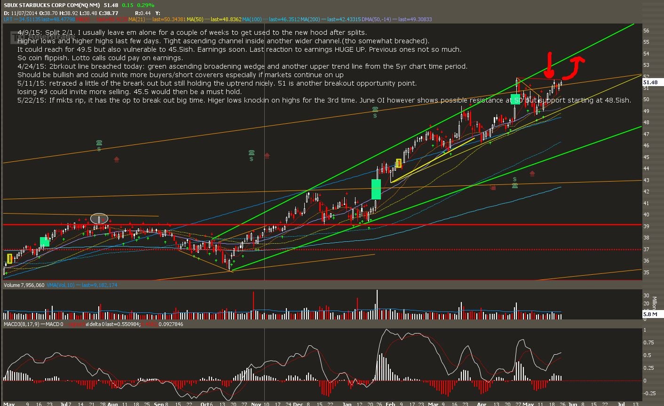Click the May 2015 red dividend arrow marker
This screenshot has height=406, width=664.
[x=532, y=174]
